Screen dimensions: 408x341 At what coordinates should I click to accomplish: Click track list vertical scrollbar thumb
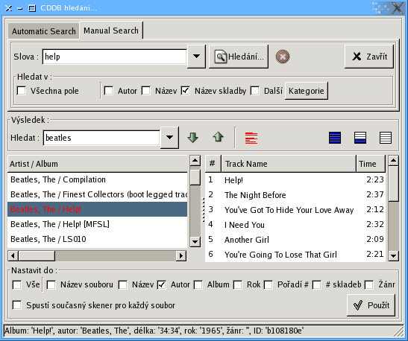393,184
